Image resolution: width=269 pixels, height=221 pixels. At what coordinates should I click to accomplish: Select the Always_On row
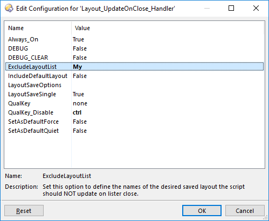tap(134, 39)
